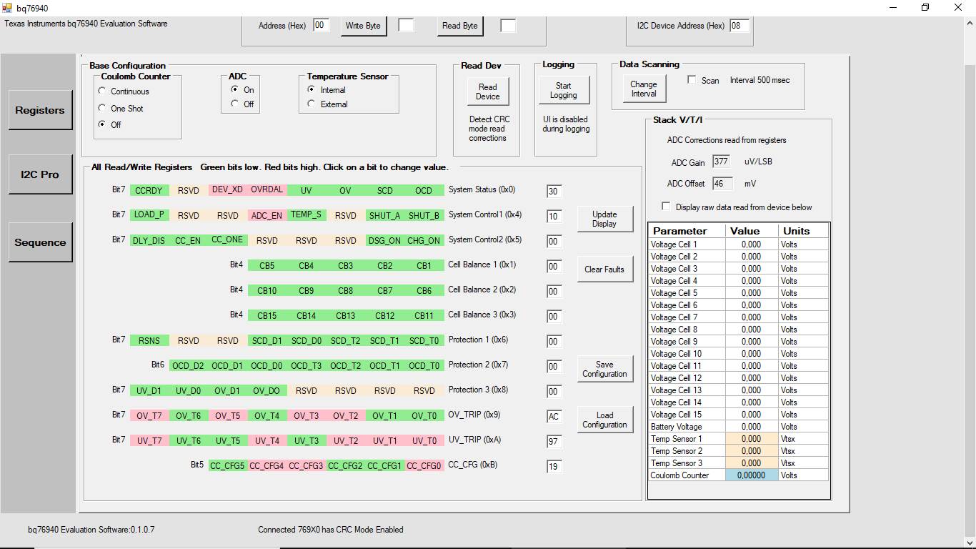
Task: Toggle the ADC_EN bit in System Control1
Action: click(x=267, y=215)
